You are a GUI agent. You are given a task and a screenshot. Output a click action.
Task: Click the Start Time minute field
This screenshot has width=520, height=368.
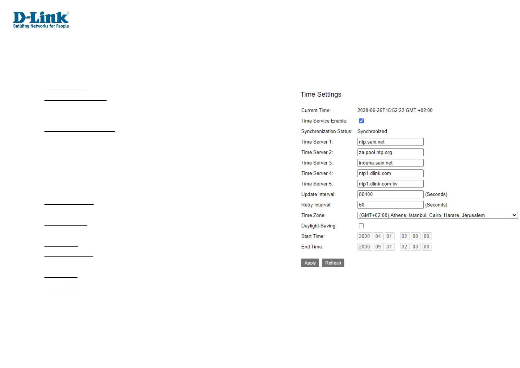(416, 236)
